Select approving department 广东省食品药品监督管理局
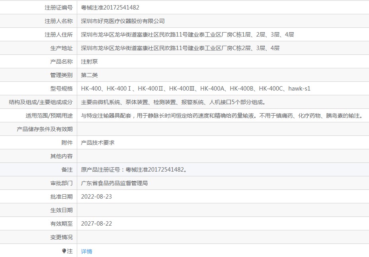 click(x=114, y=183)
